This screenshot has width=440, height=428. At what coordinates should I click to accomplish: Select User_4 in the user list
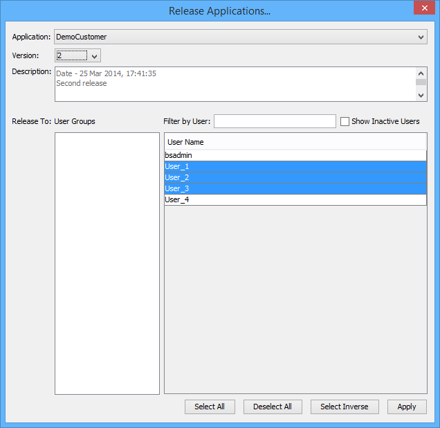(295, 200)
